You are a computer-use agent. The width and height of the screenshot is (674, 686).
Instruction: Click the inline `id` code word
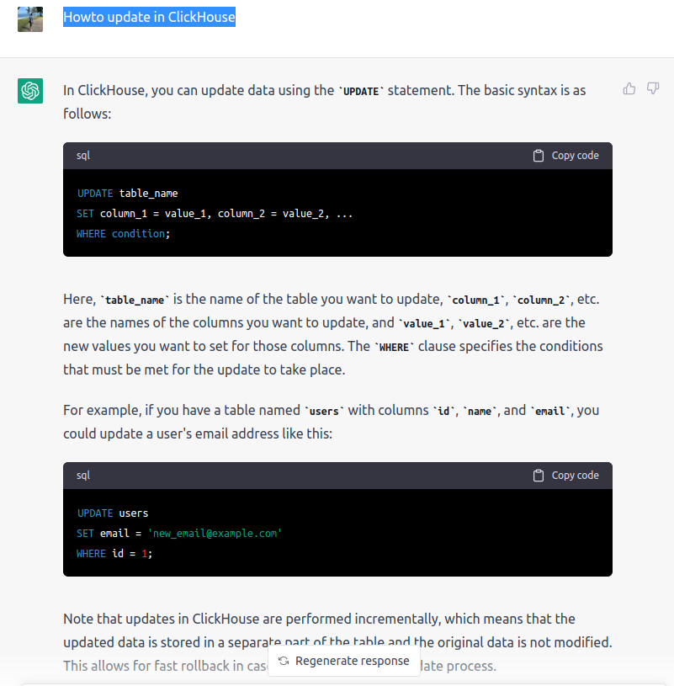click(443, 412)
